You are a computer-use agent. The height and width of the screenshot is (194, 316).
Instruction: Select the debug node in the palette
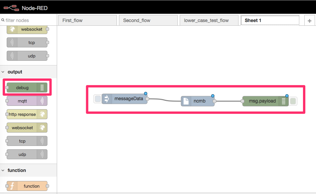click(x=27, y=87)
